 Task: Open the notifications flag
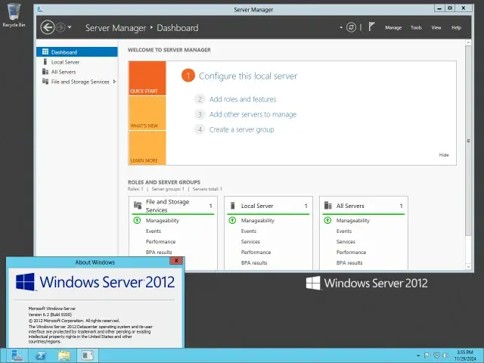point(371,27)
